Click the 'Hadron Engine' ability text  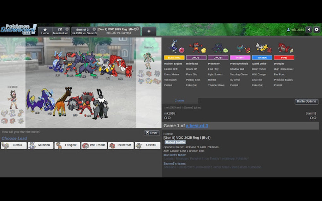tap(173, 64)
